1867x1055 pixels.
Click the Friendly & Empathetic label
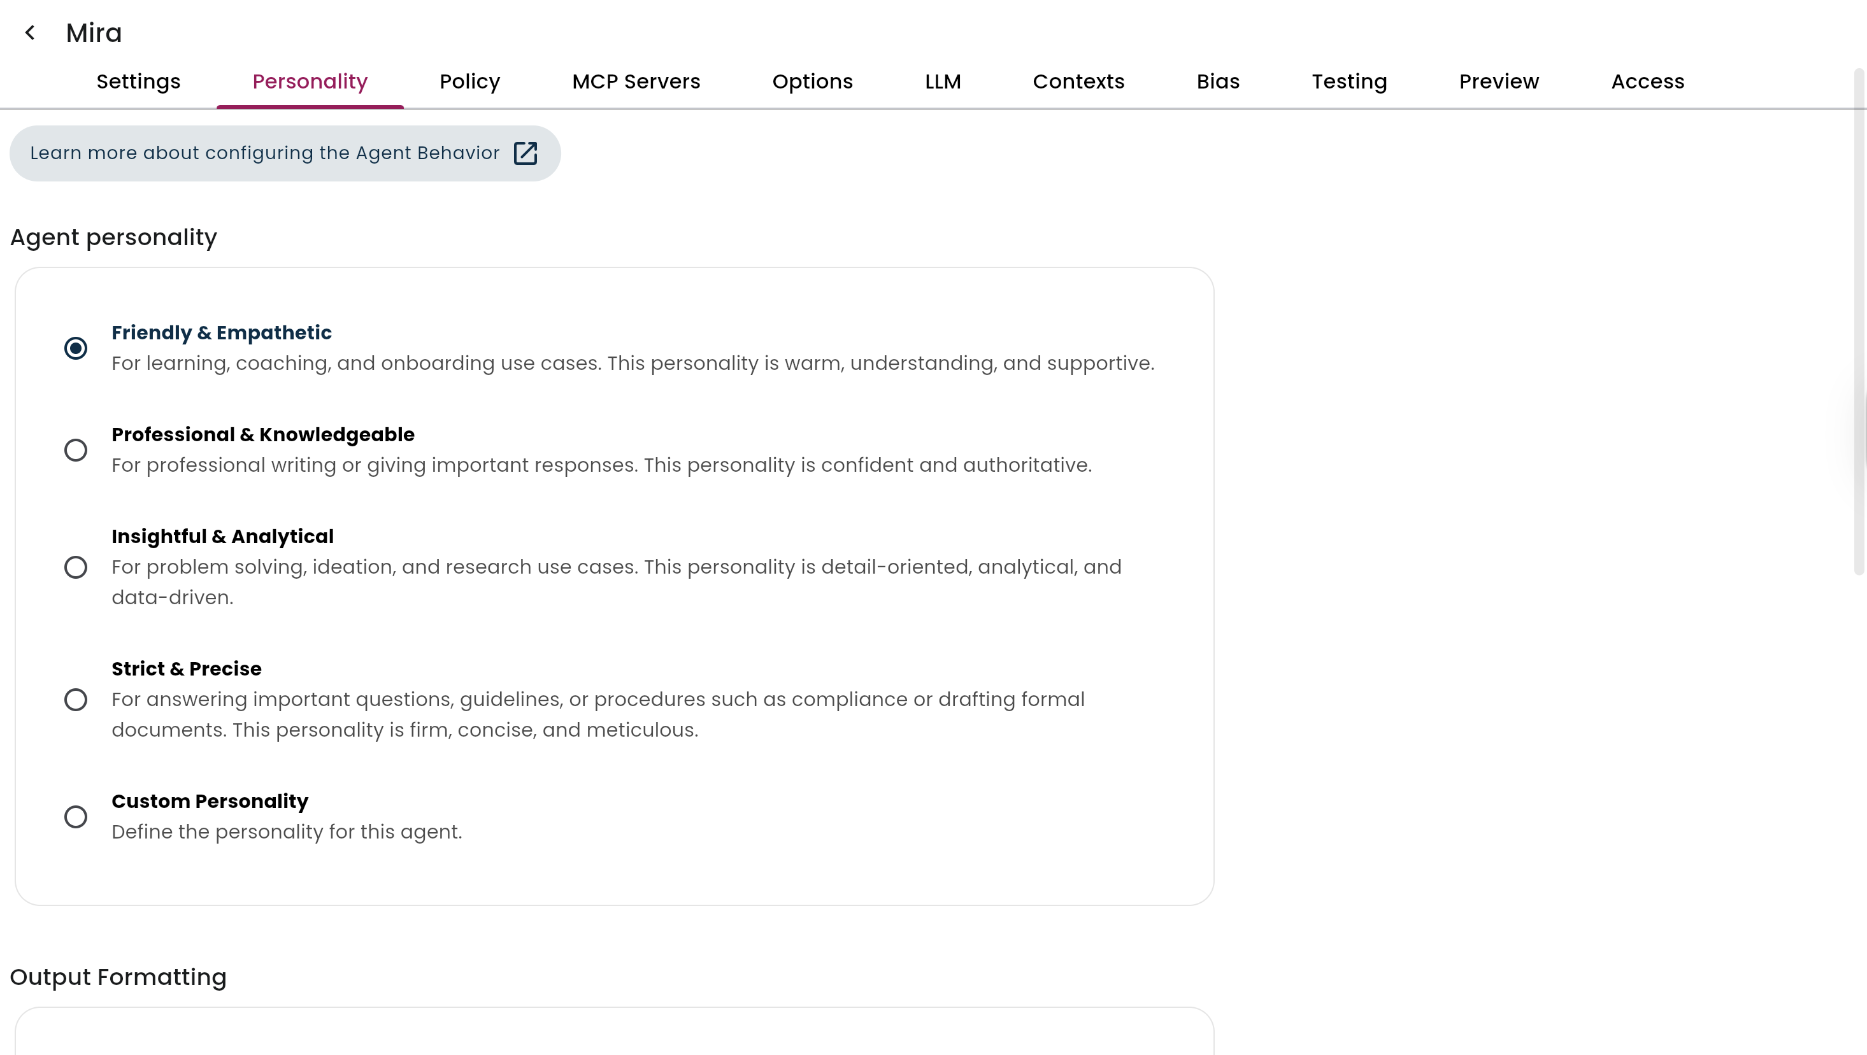tap(222, 332)
